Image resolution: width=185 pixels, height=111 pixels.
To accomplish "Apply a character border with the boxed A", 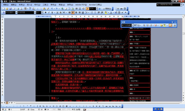I will [57, 13].
